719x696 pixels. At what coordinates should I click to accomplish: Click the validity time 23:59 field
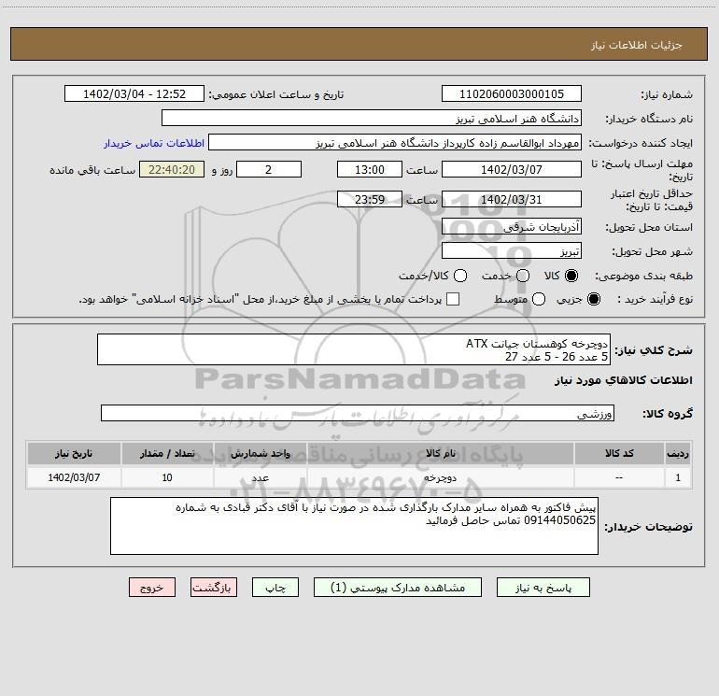click(x=370, y=199)
